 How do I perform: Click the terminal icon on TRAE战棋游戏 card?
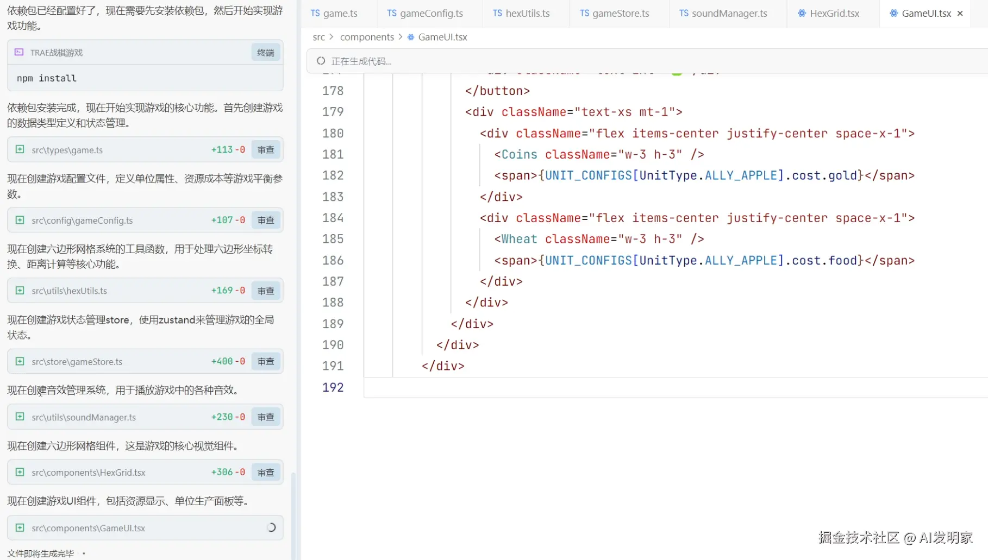pos(19,52)
